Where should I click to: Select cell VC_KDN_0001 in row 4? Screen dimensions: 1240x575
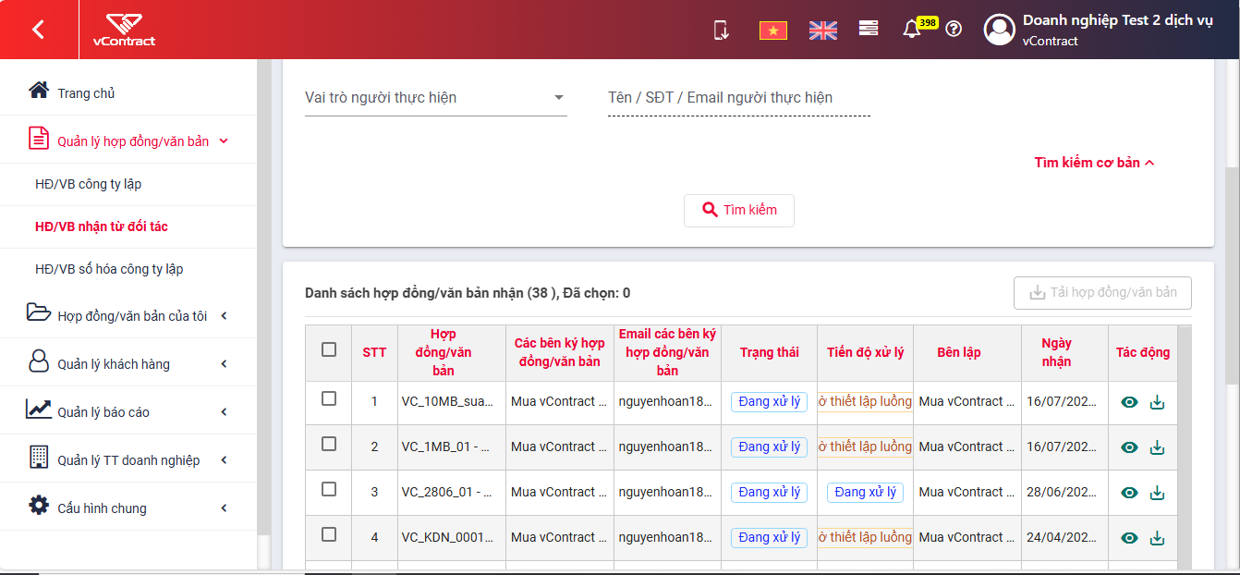point(452,538)
